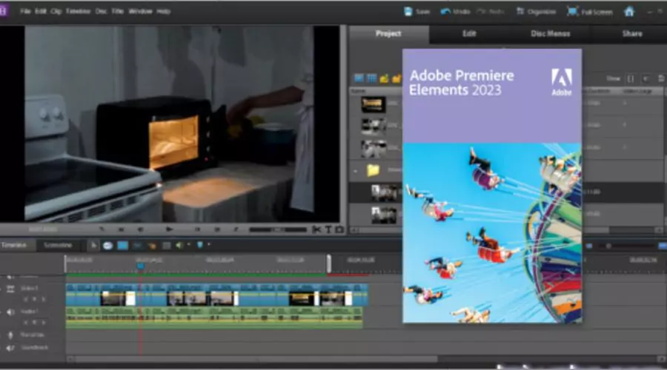This screenshot has width=667, height=370.
Task: Click the greyed Redo button
Action: coord(490,12)
